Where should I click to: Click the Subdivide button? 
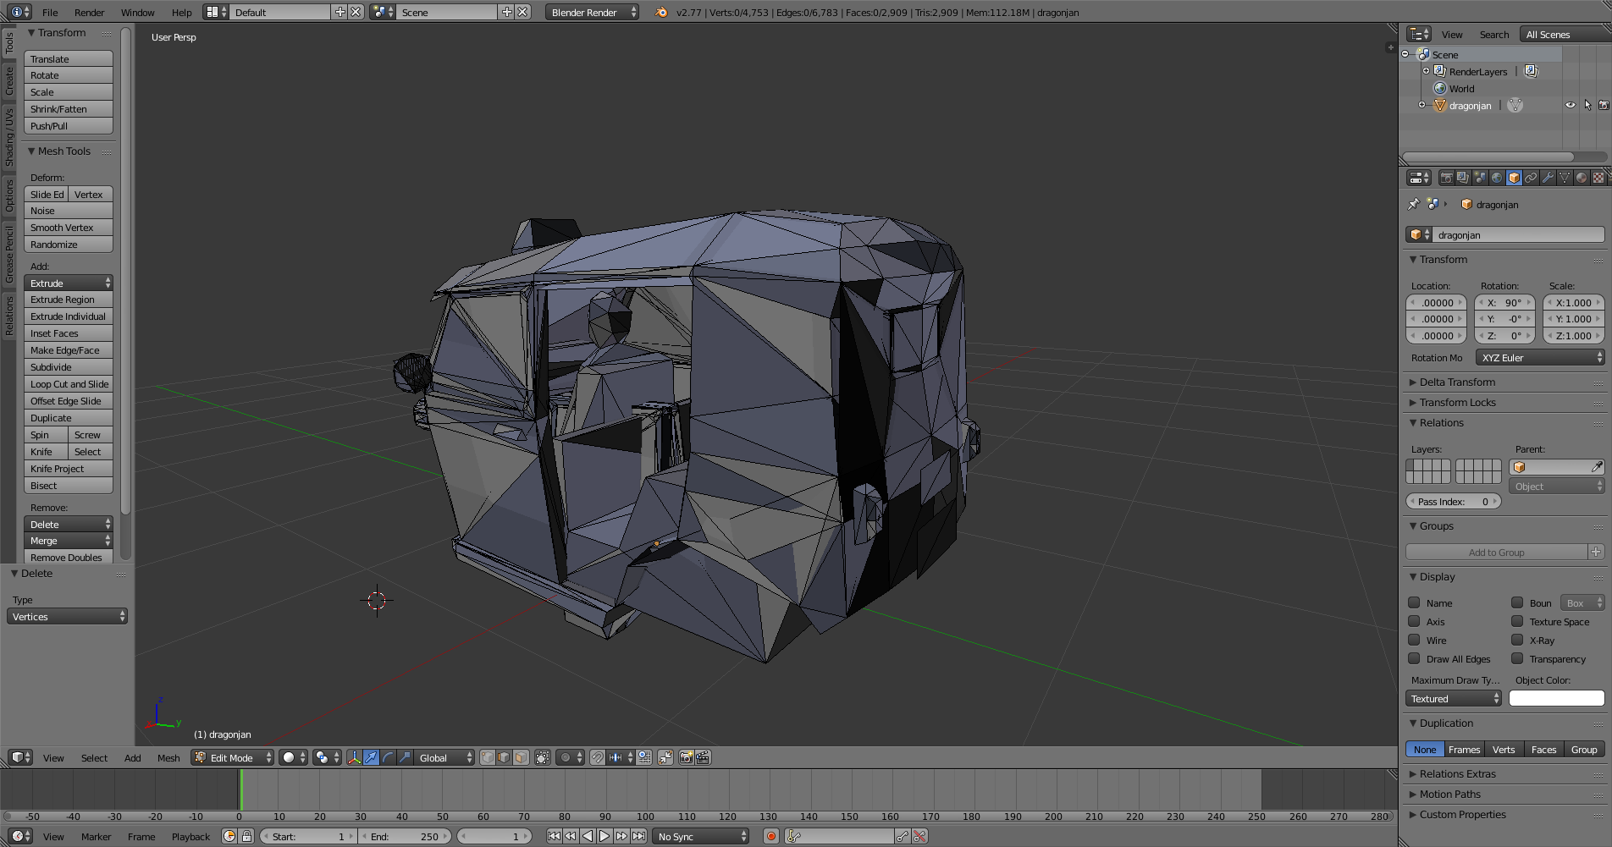click(x=69, y=367)
